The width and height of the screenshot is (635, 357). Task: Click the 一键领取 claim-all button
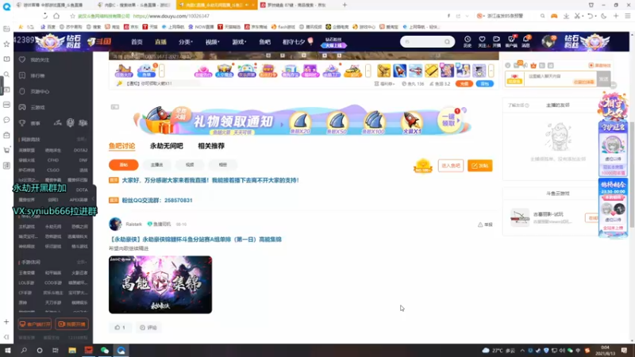tap(449, 121)
